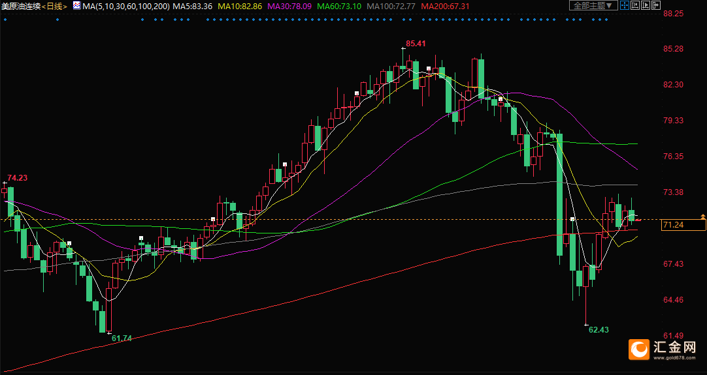Click the 79.33 price axis label
The image size is (707, 375).
tap(674, 121)
